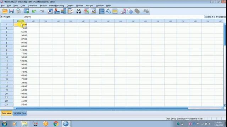The width and height of the screenshot is (227, 127).
Task: Select the cell with 30.00 in row 21
Action: coord(20,97)
